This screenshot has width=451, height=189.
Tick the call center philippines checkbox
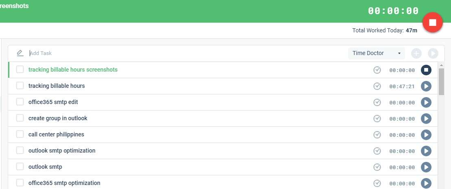point(20,134)
